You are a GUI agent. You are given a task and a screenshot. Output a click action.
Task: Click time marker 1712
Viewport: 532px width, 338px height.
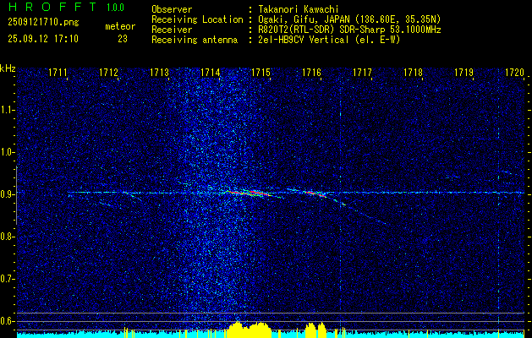(108, 73)
